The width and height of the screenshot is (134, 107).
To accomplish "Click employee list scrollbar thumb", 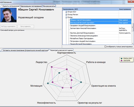I will pyautogui.click(x=133, y=28).
